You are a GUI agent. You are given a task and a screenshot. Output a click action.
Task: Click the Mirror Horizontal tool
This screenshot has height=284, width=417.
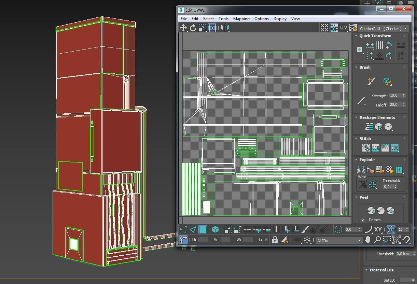[x=225, y=28]
